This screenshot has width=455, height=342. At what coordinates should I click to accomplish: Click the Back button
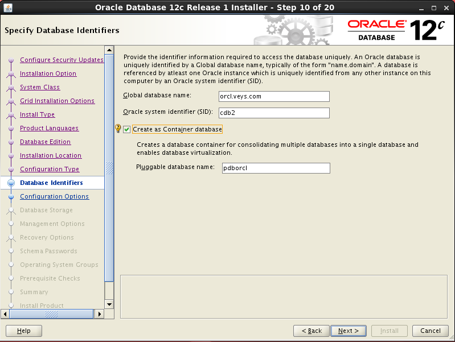point(311,331)
